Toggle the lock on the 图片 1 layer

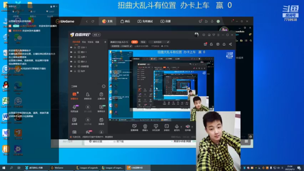[x=75, y=52]
